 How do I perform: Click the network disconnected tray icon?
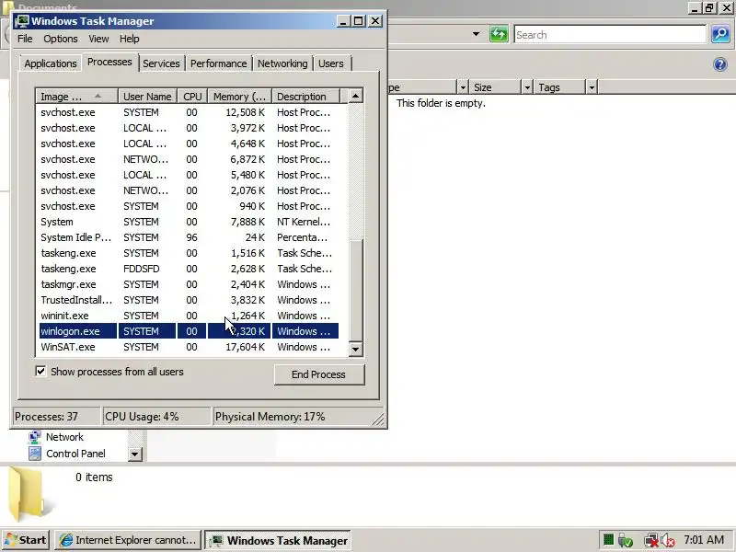[651, 541]
